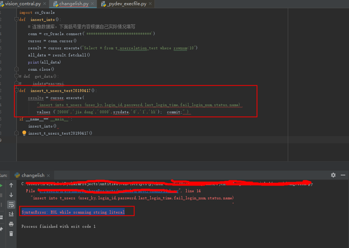349x248 pixels.
Task: Close the changelish.py editor tab
Action: (x=93, y=4)
